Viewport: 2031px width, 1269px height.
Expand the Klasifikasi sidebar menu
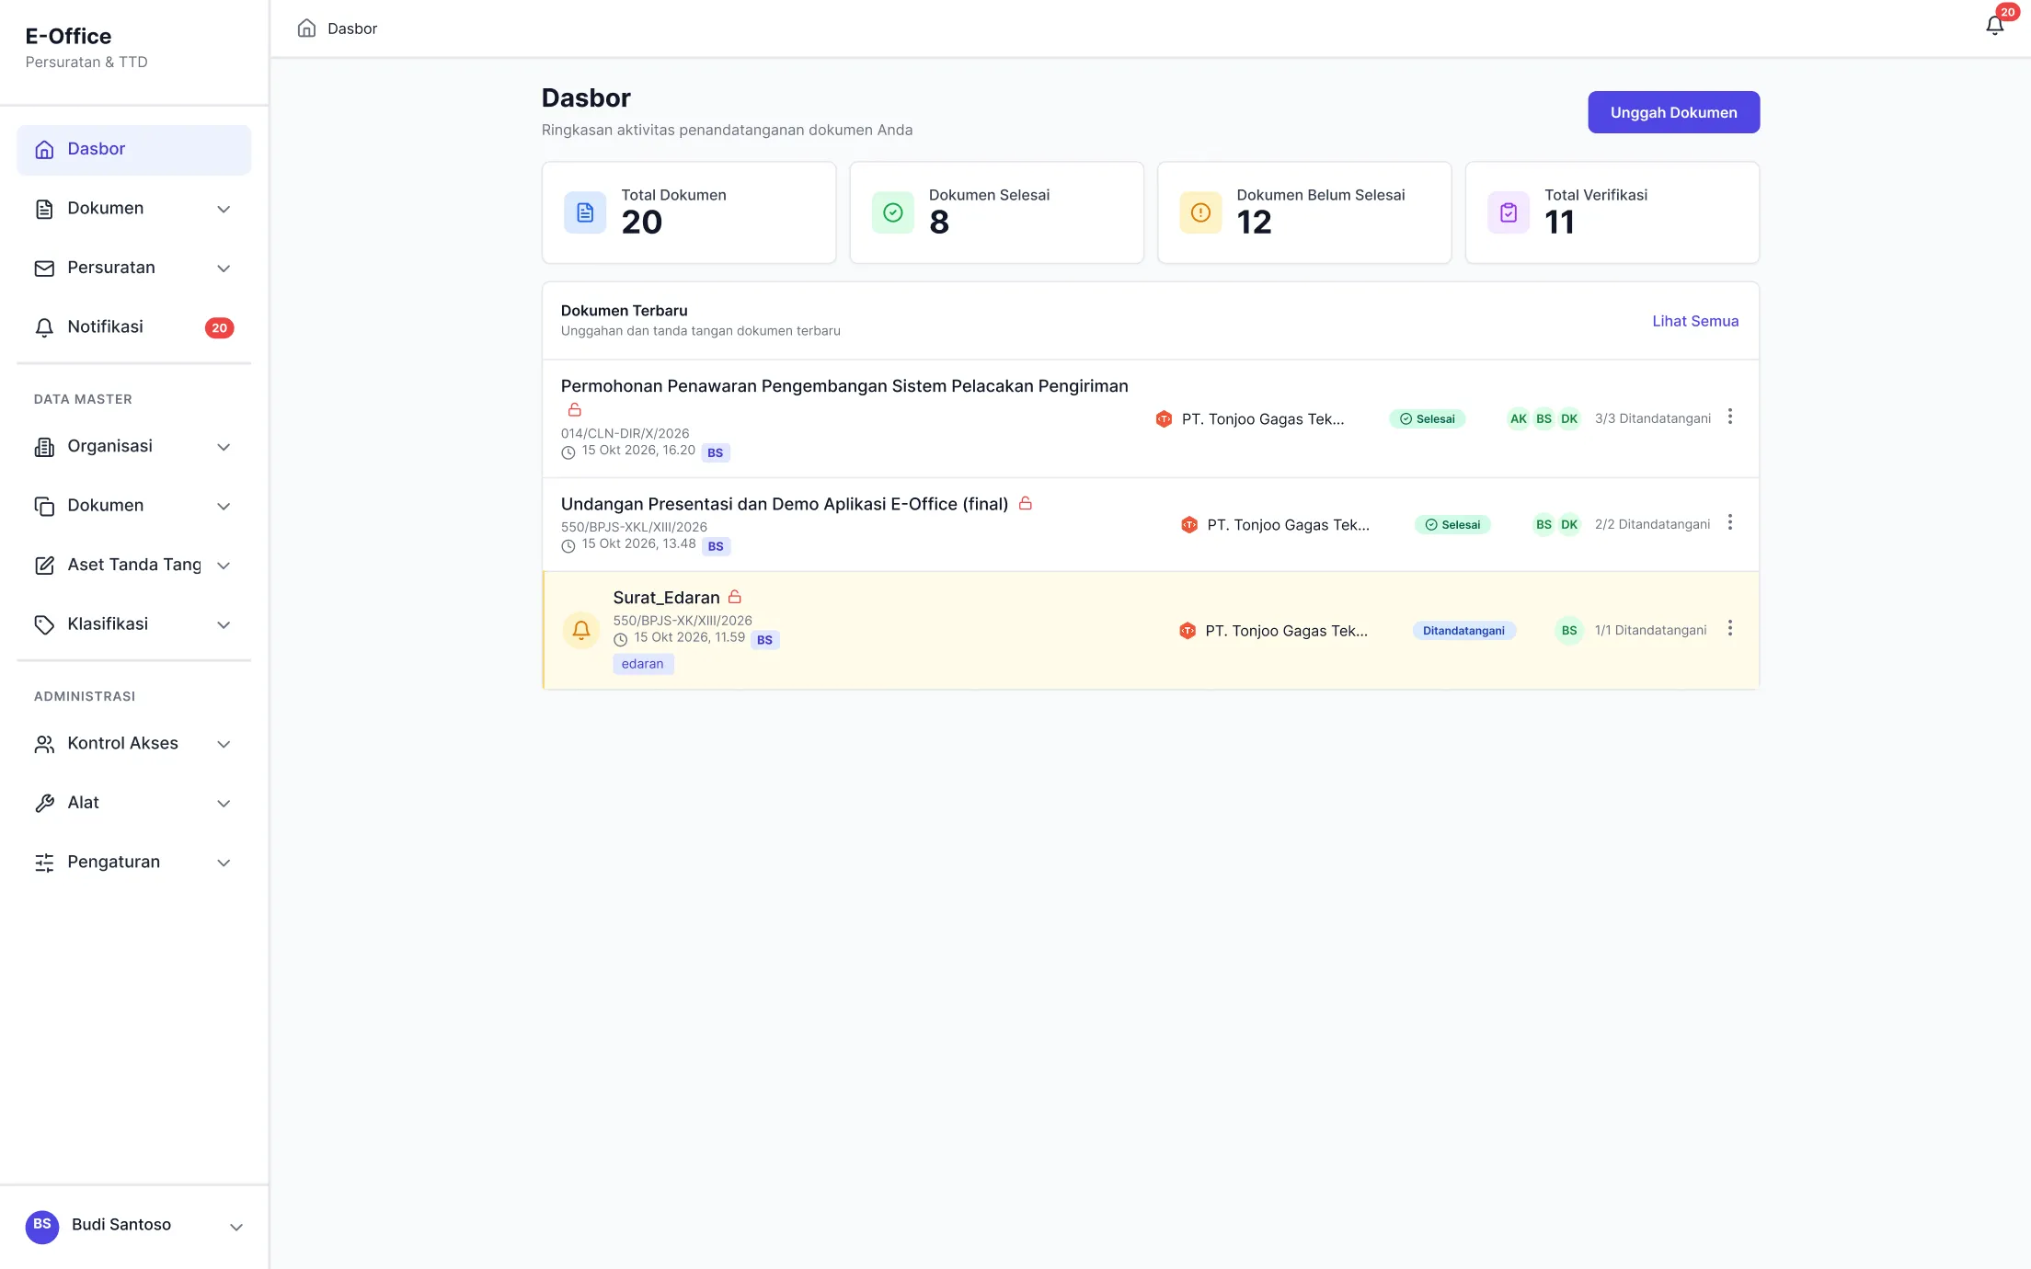coord(133,624)
